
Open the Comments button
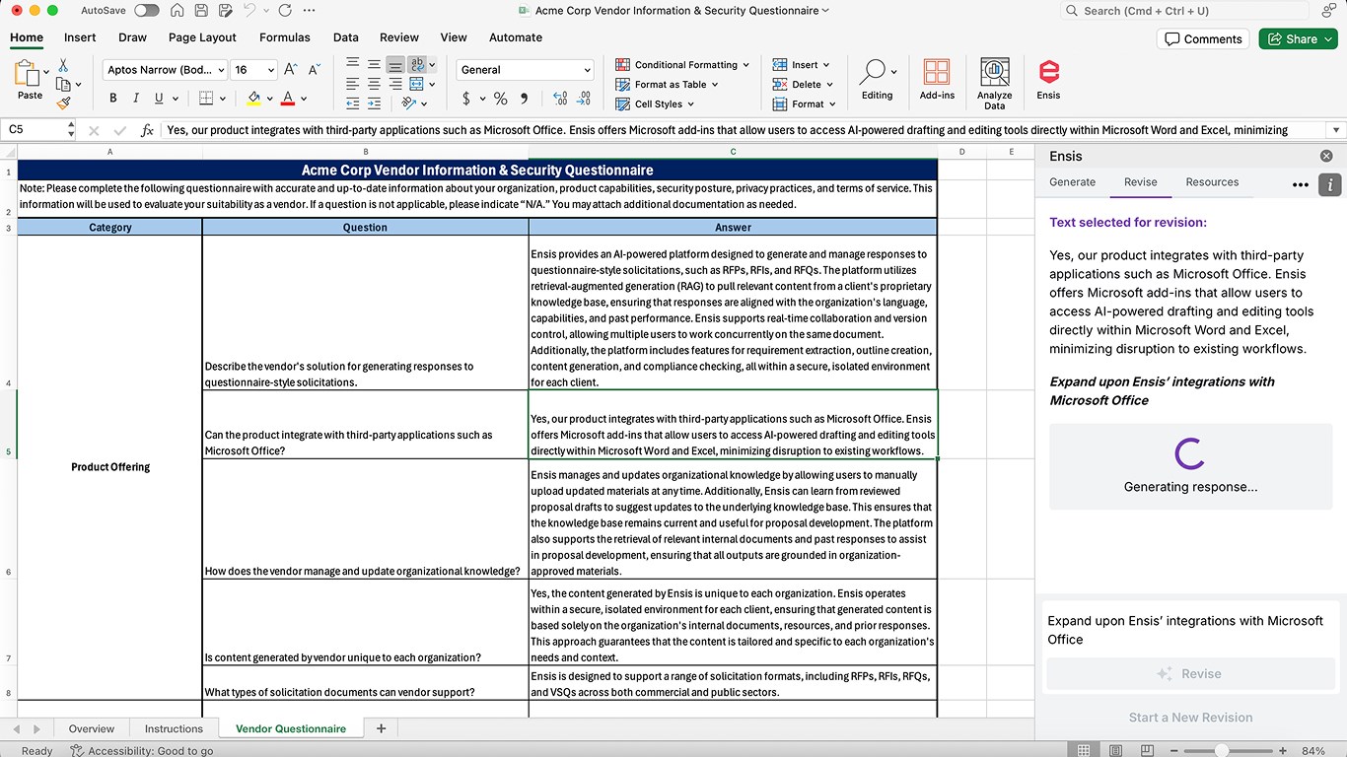coord(1203,38)
